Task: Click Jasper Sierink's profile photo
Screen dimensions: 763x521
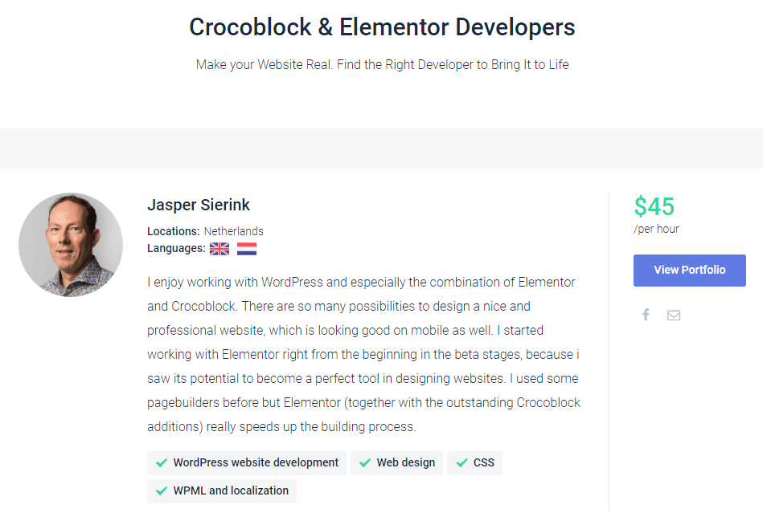Action: (x=71, y=245)
